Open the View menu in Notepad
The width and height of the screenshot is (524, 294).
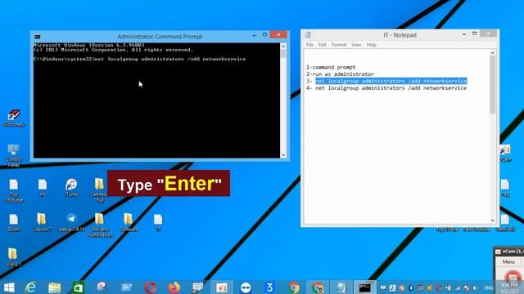click(356, 45)
